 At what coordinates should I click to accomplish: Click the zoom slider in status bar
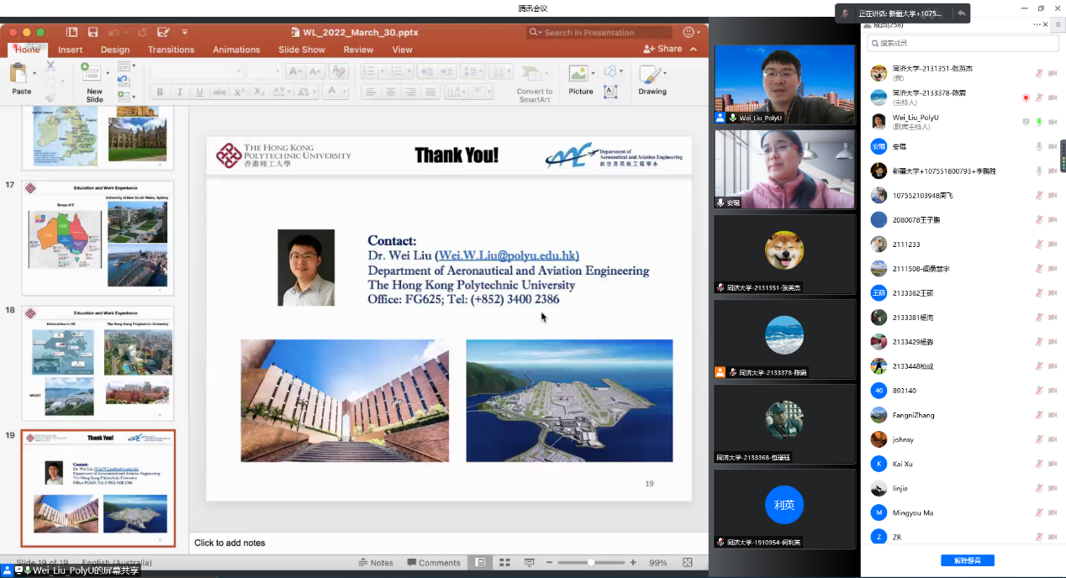(592, 562)
